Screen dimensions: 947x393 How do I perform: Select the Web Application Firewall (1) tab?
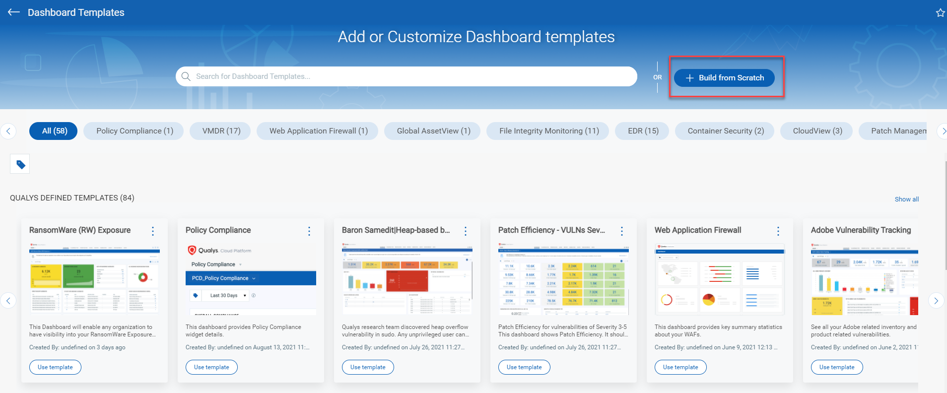pyautogui.click(x=318, y=131)
